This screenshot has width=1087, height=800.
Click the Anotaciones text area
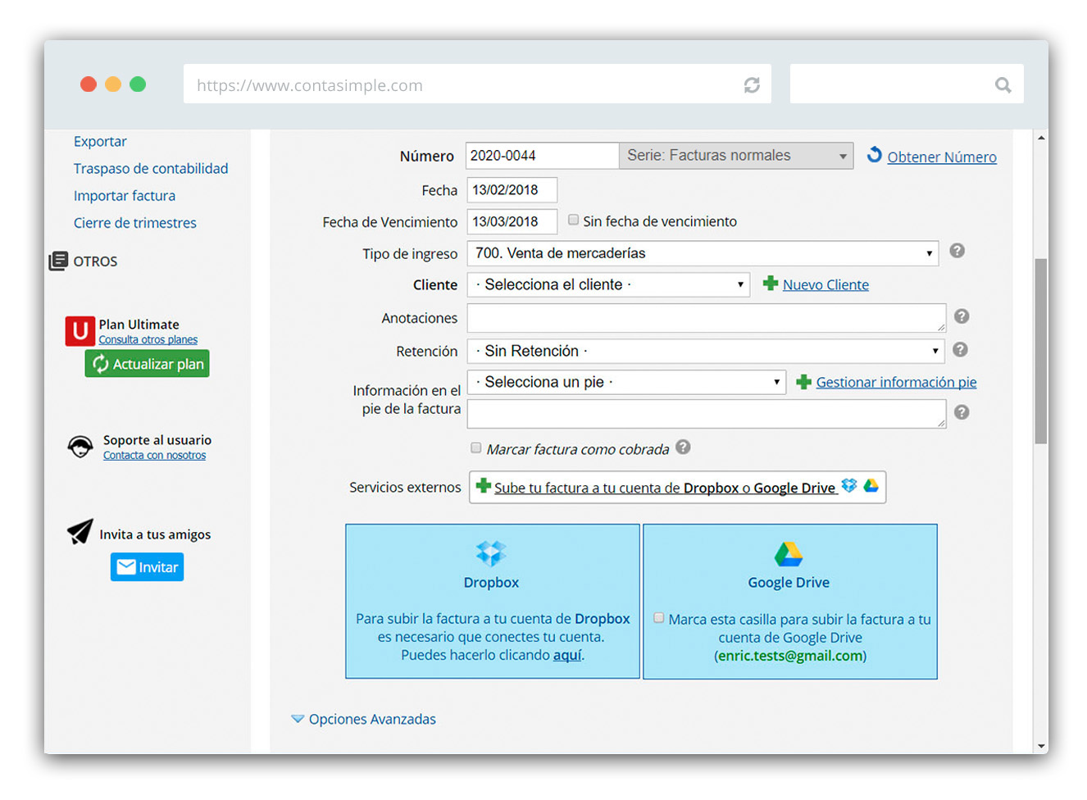(x=707, y=318)
